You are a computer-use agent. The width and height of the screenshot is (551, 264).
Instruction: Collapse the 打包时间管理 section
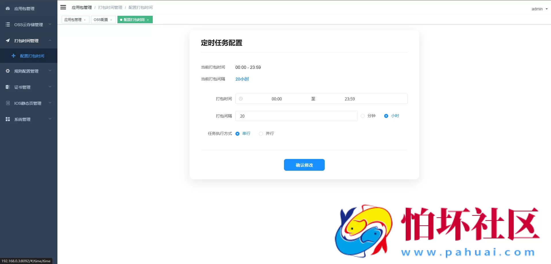tap(50, 40)
